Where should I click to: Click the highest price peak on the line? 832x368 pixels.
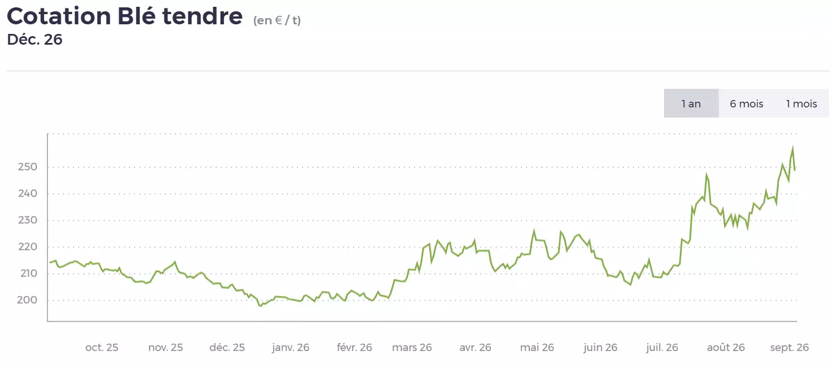click(x=792, y=149)
